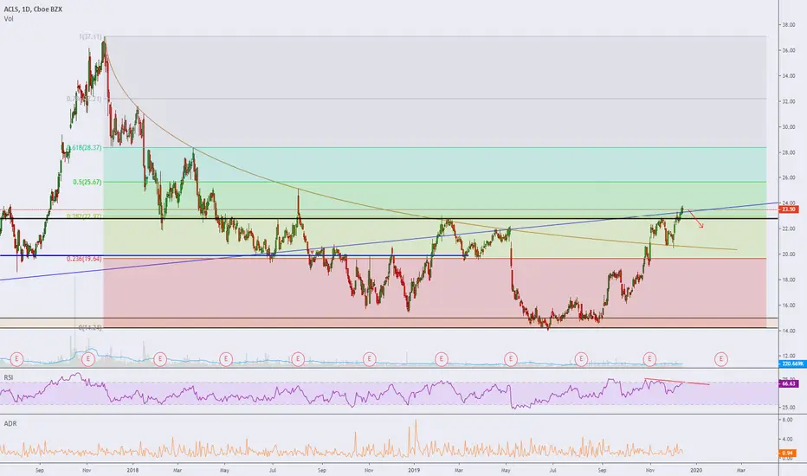Click the 18.00 price axis label

tap(789, 280)
